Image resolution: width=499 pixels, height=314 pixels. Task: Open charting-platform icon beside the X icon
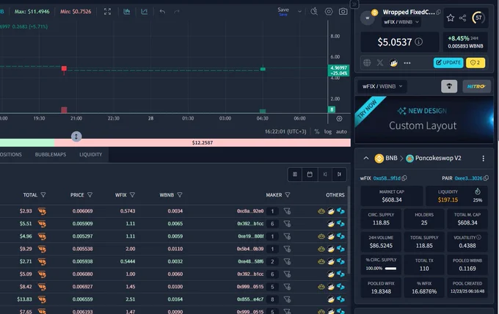pos(393,62)
